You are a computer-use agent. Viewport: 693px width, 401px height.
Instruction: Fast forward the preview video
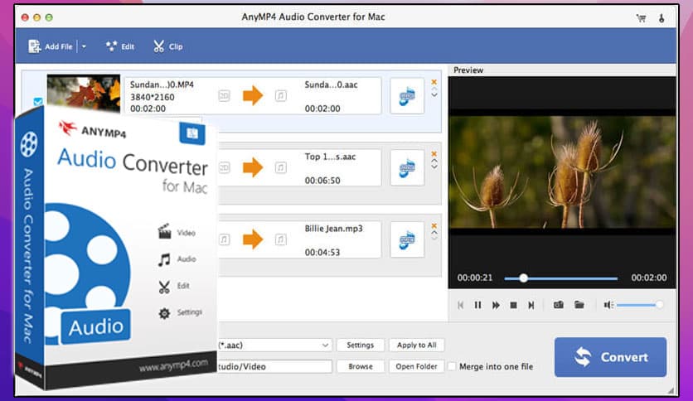click(x=496, y=305)
